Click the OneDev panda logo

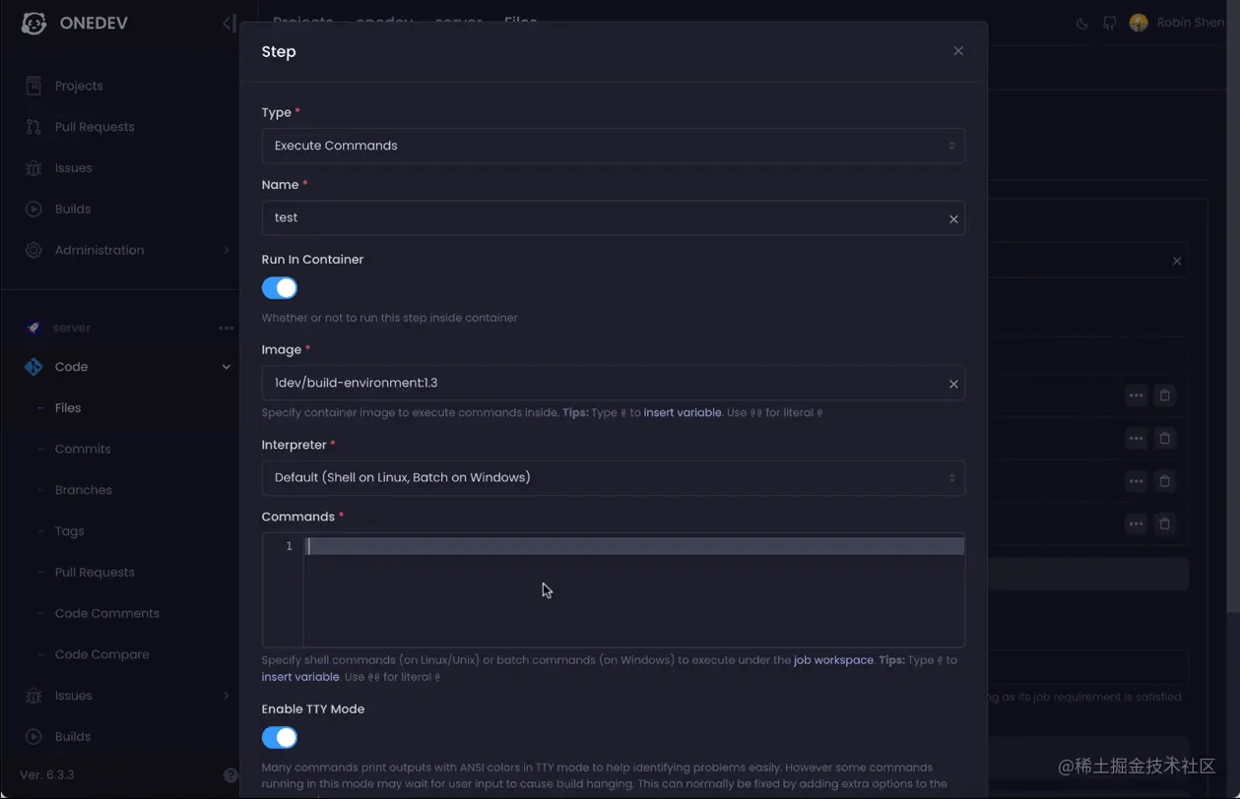click(34, 23)
